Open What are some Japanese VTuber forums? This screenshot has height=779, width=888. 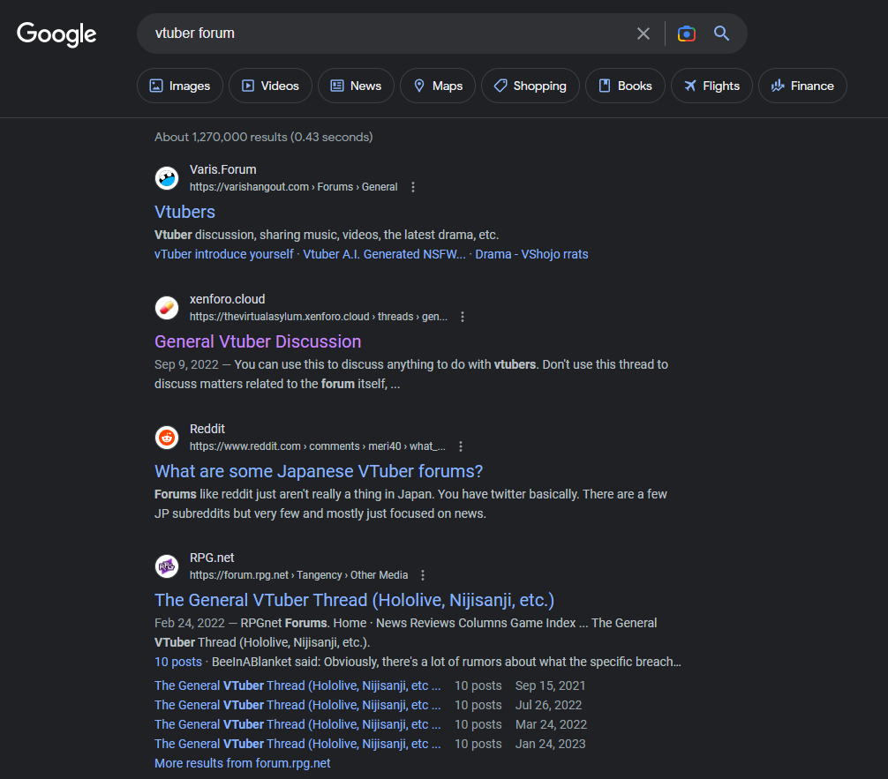pyautogui.click(x=319, y=471)
